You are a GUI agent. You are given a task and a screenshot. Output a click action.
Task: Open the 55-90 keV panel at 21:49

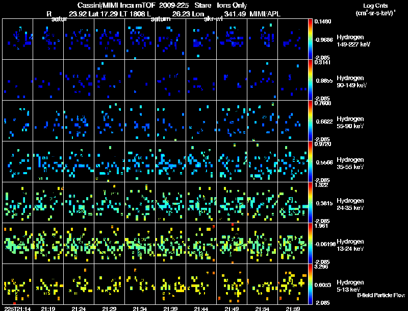click(232, 121)
